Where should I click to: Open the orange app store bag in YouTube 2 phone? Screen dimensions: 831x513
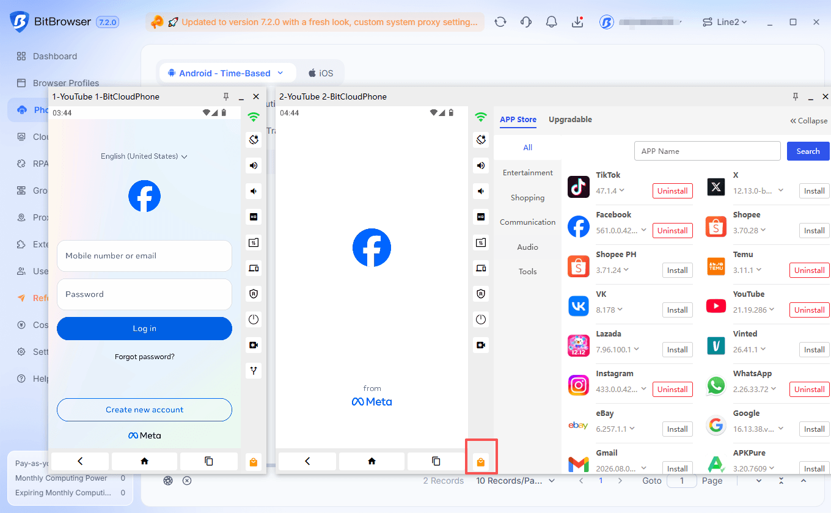tap(481, 462)
